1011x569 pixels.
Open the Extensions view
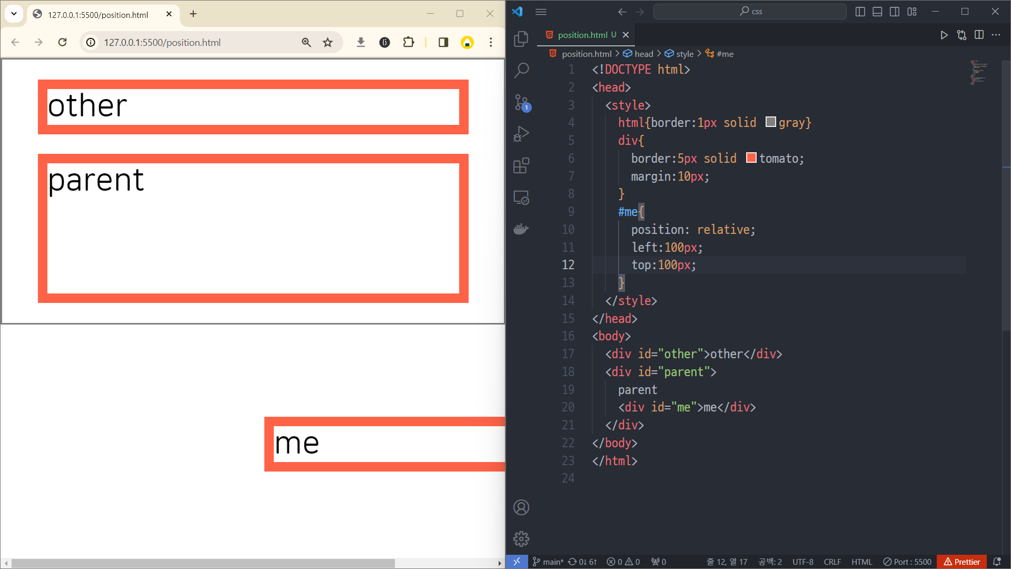coord(521,166)
